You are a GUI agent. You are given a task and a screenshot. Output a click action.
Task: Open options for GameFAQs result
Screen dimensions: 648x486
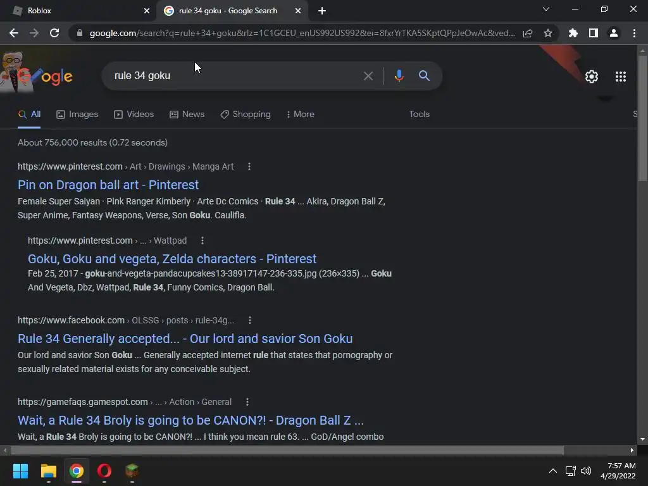pos(247,402)
